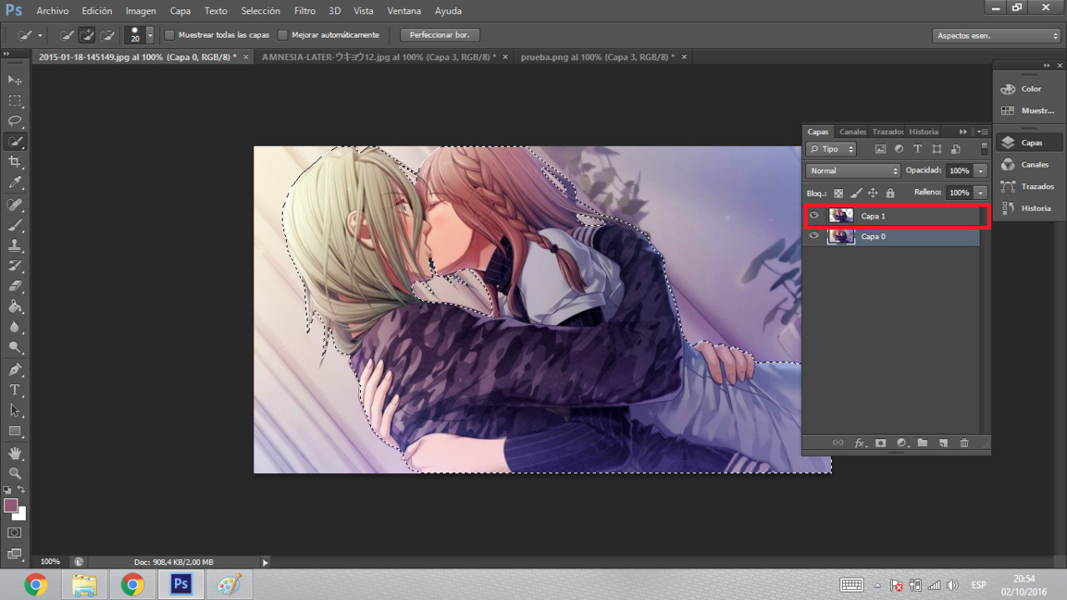Screen dimensions: 1067x600
Task: Open the Archivo menu
Action: tap(53, 11)
